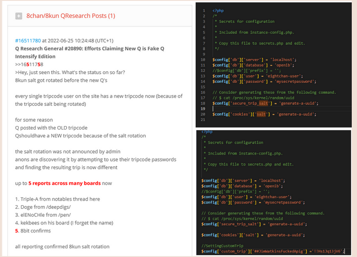Open post number #16511780 link

[x=28, y=41]
